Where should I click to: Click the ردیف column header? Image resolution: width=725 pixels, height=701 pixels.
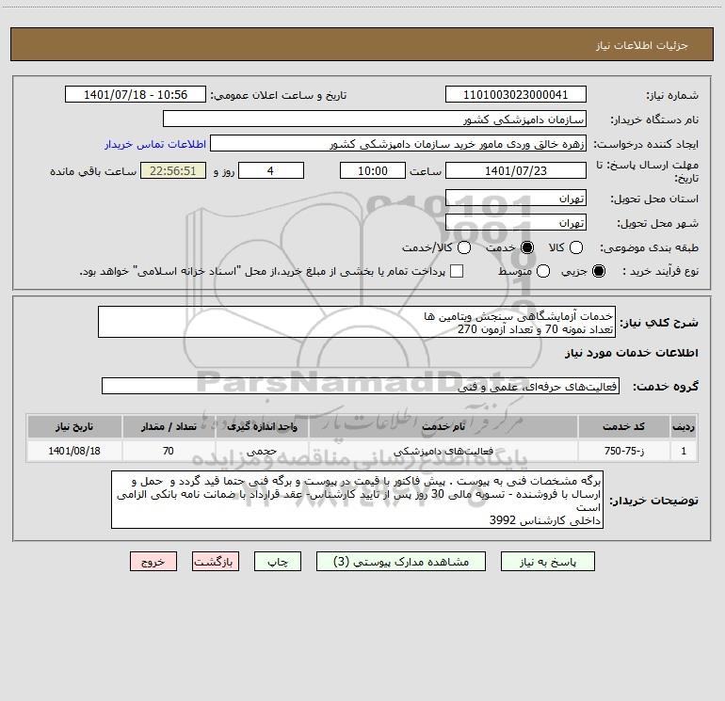point(684,426)
